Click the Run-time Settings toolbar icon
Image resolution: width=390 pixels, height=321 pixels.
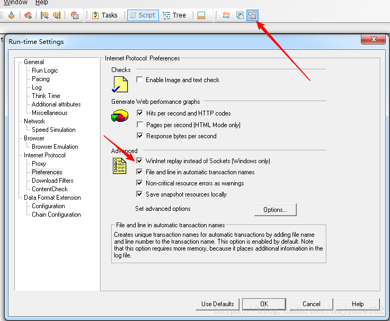click(x=252, y=15)
